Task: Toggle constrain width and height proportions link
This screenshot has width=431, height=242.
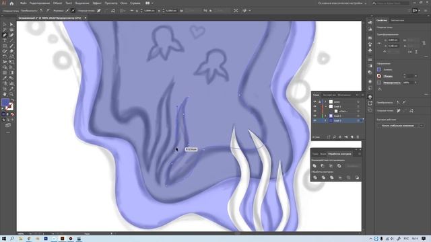Action: click(x=424, y=43)
